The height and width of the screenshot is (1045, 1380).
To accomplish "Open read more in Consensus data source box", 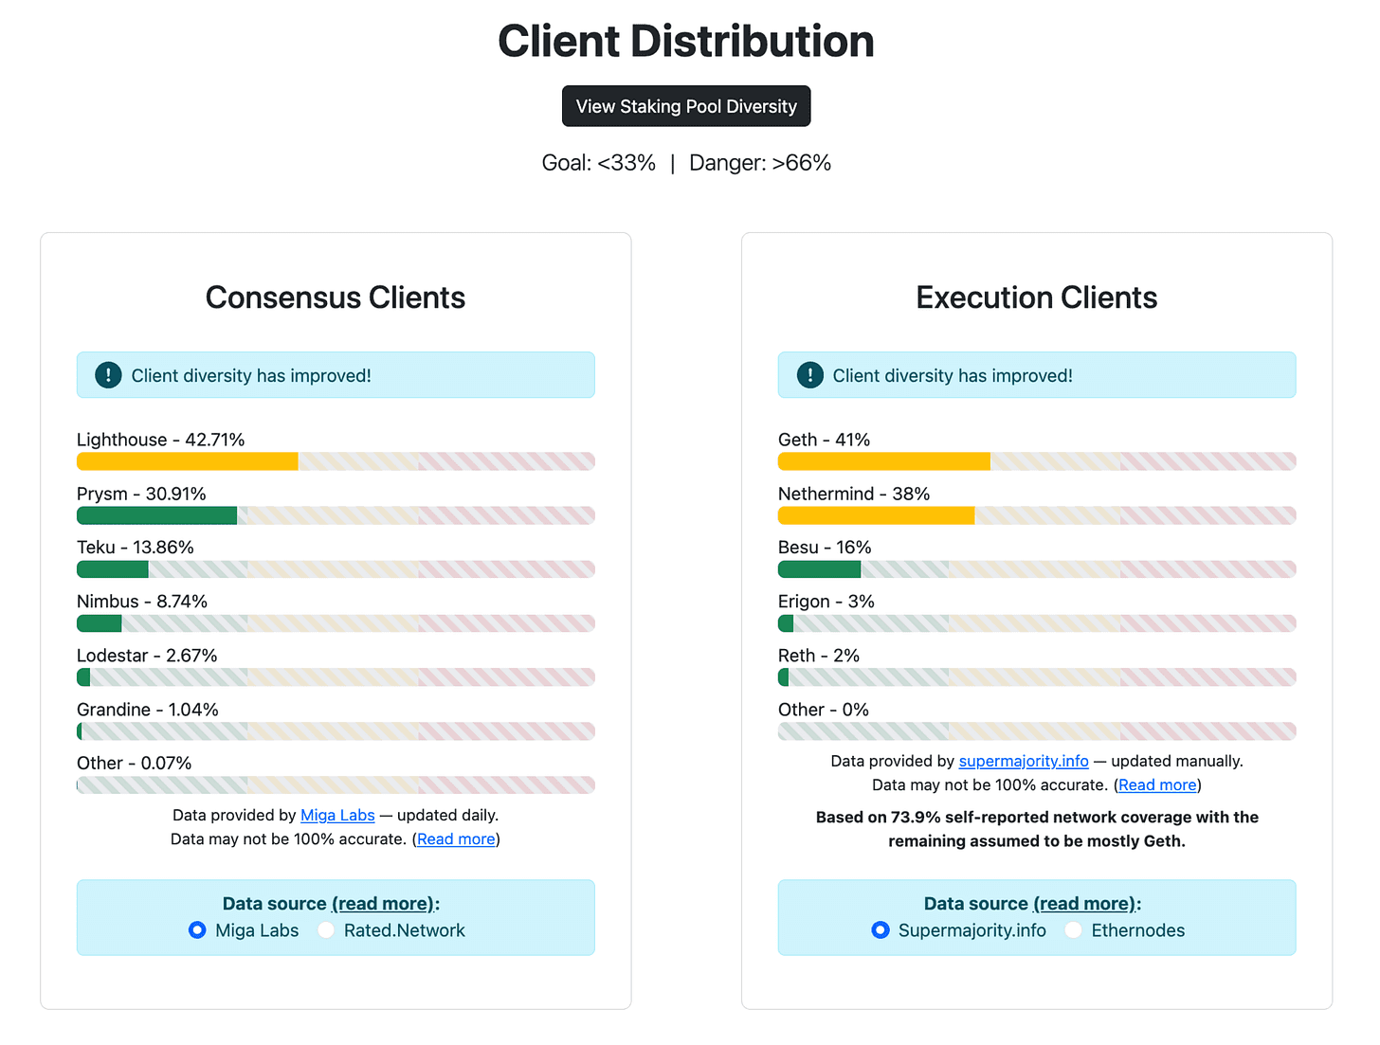I will tap(384, 904).
